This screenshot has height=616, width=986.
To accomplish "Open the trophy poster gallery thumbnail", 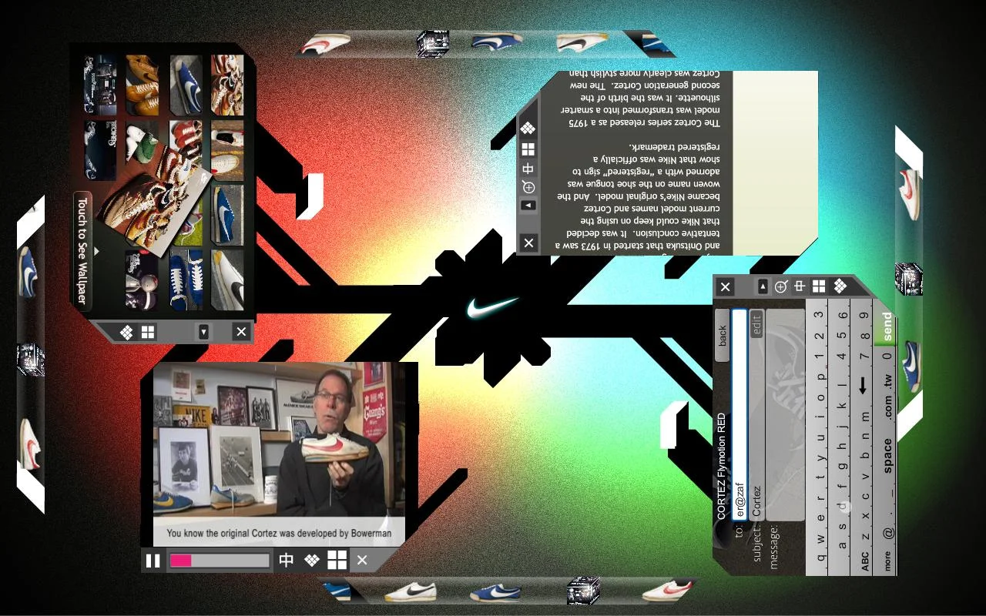I will click(142, 280).
